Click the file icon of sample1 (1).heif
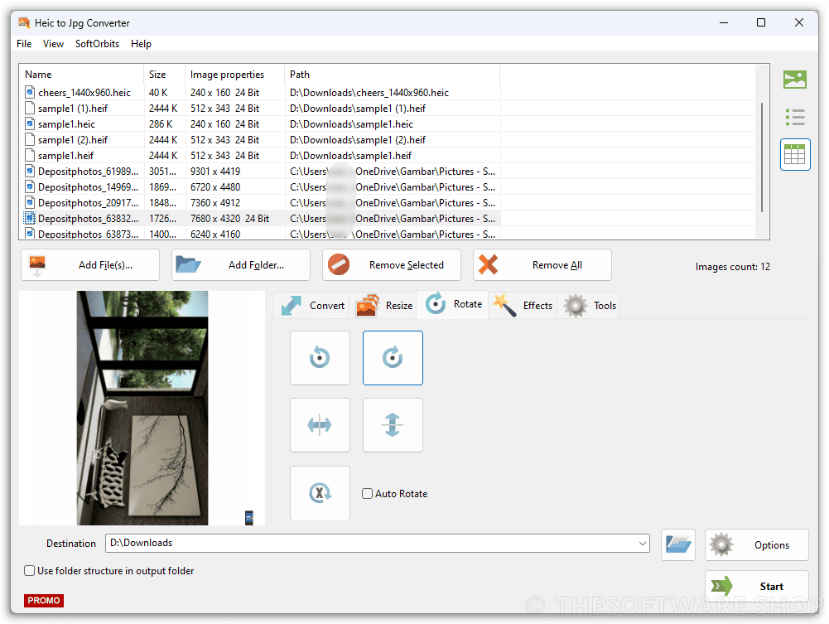 (30, 109)
